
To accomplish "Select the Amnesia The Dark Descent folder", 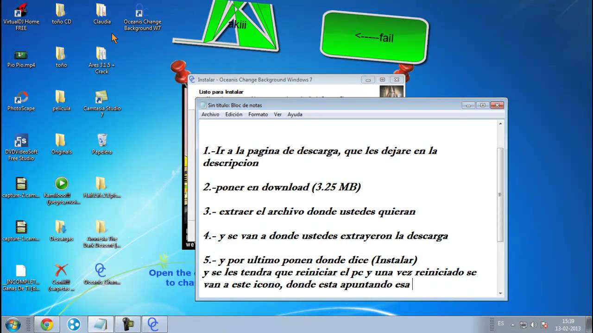I will pos(101,234).
